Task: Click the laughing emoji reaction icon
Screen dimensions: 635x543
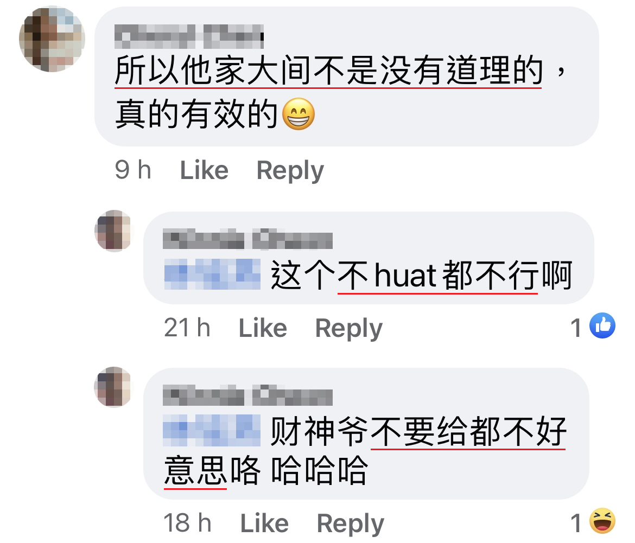Action: coord(602,521)
